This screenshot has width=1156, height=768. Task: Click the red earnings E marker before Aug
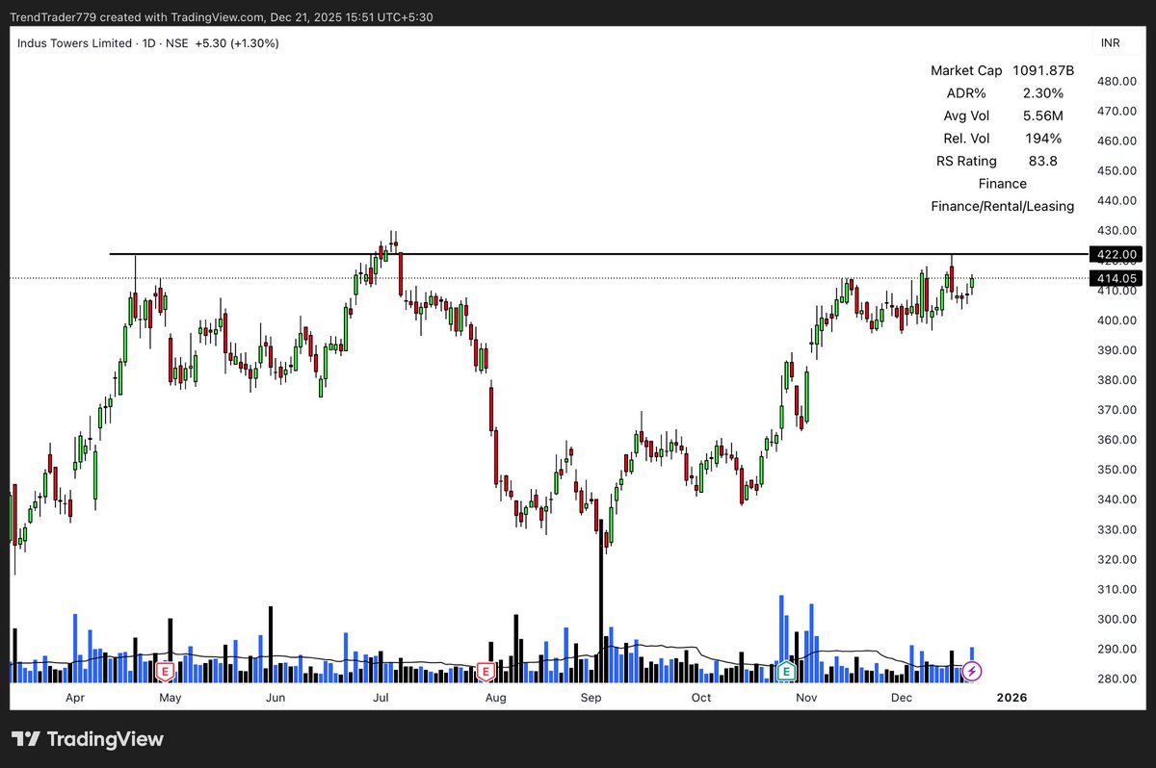point(486,670)
